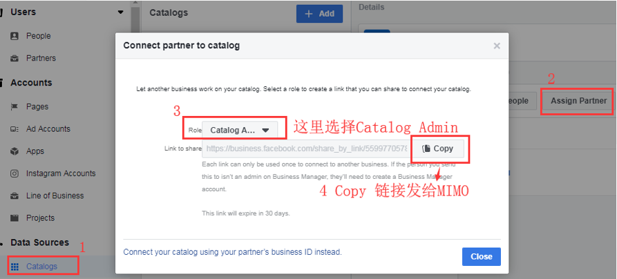Open People in the Users menu
This screenshot has height=279, width=617.
pos(39,36)
